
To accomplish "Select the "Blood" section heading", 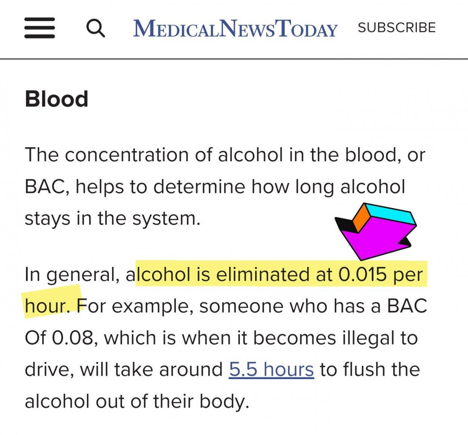I will click(x=56, y=99).
